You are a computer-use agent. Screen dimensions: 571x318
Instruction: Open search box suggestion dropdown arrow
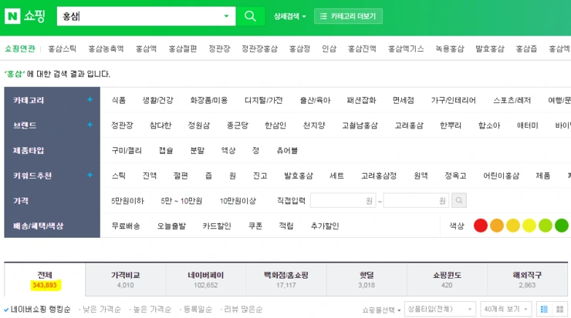tap(226, 16)
